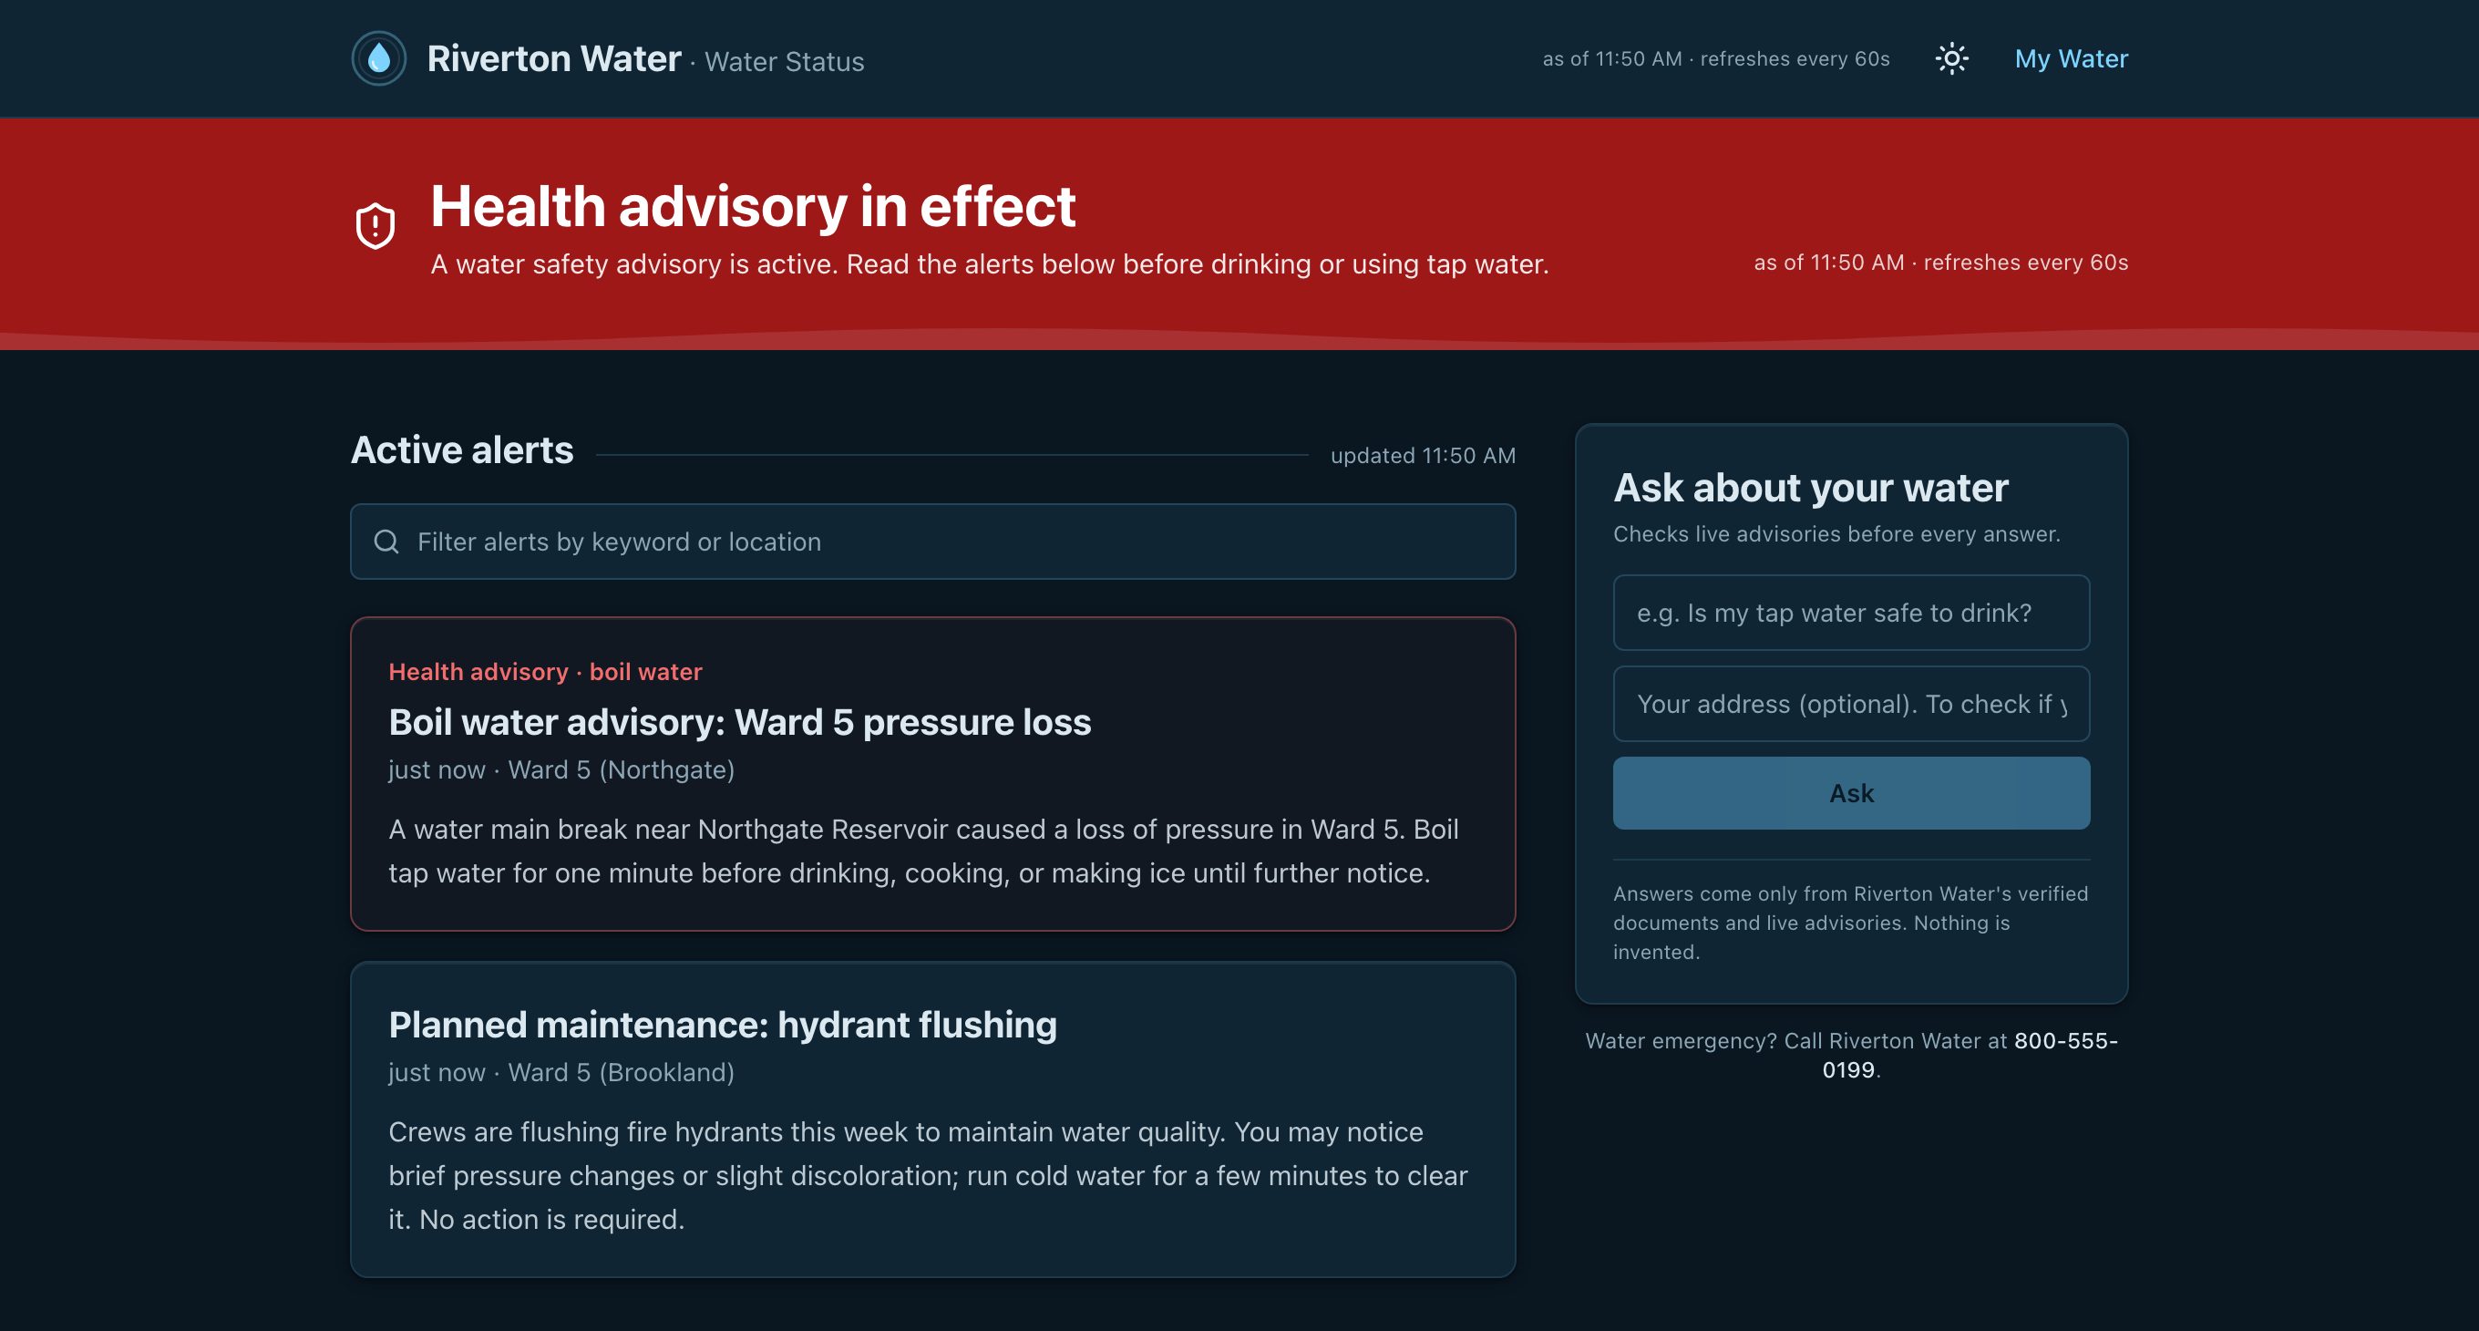Image resolution: width=2479 pixels, height=1331 pixels.
Task: Click the Your address optional field
Action: pyautogui.click(x=1850, y=704)
